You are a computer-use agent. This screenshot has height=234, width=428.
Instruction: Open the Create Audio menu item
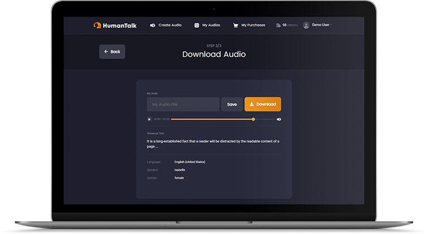click(170, 25)
